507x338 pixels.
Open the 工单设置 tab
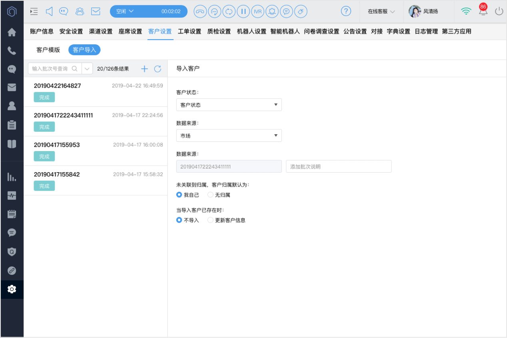pyautogui.click(x=190, y=31)
